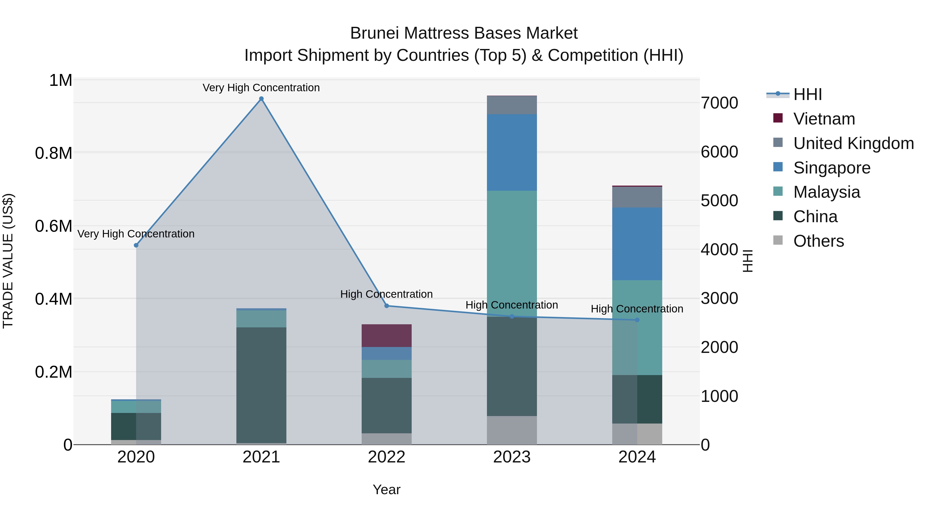Click the China segment of 2022 bar
Viewport: 928px width, 522px height.
[x=387, y=406]
